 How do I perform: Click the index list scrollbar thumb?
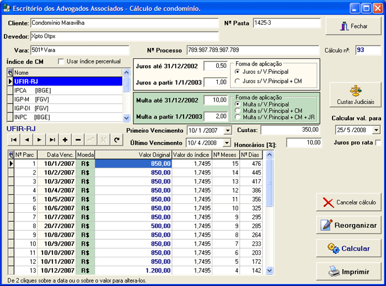point(126,84)
